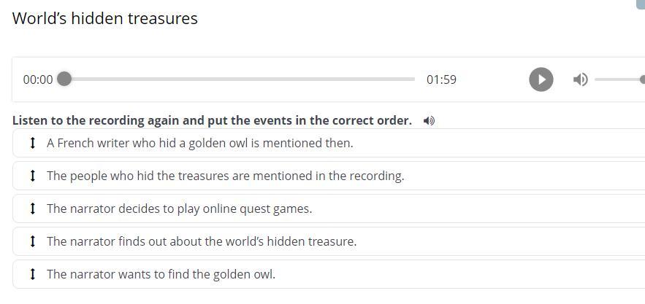645x304 pixels.
Task: Click the 'World's hidden treasures' heading
Action: pos(105,19)
